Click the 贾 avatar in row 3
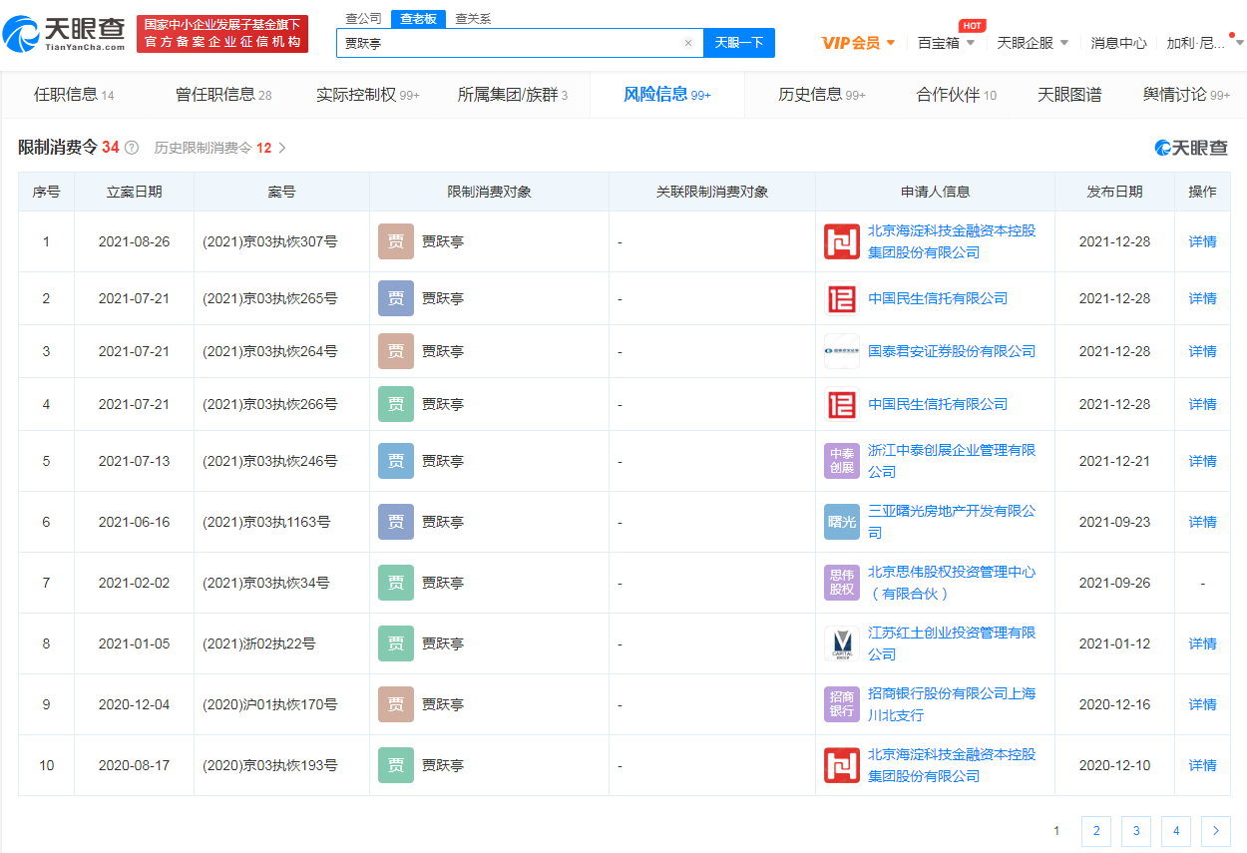The width and height of the screenshot is (1247, 853). click(396, 351)
